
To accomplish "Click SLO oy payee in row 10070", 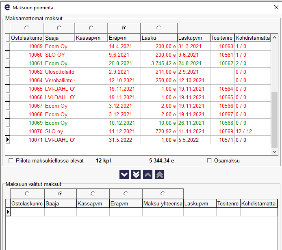I will click(x=59, y=131).
